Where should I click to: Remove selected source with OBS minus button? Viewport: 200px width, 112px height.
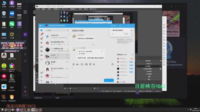tap(67, 88)
